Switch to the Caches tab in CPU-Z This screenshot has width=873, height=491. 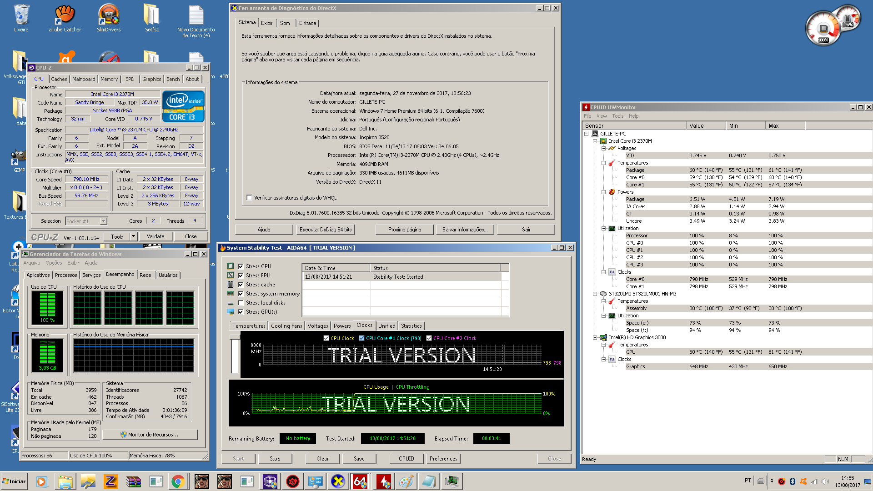pos(59,79)
